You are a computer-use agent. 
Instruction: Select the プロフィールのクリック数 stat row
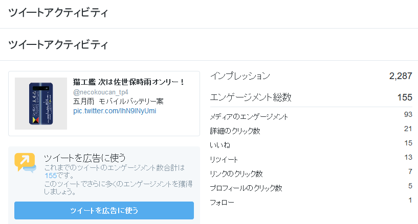click(311, 187)
